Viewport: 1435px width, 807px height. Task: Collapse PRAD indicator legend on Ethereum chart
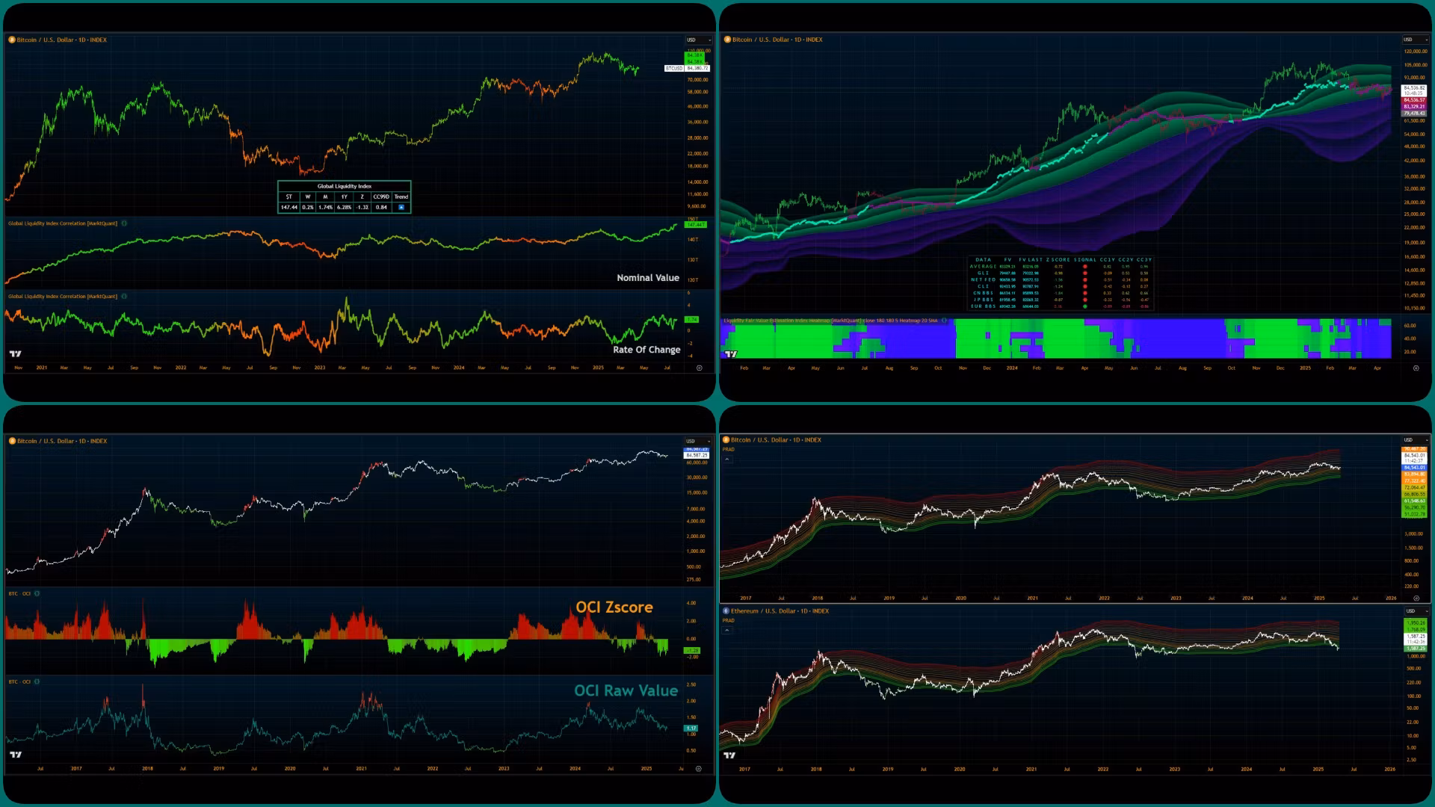tap(727, 630)
